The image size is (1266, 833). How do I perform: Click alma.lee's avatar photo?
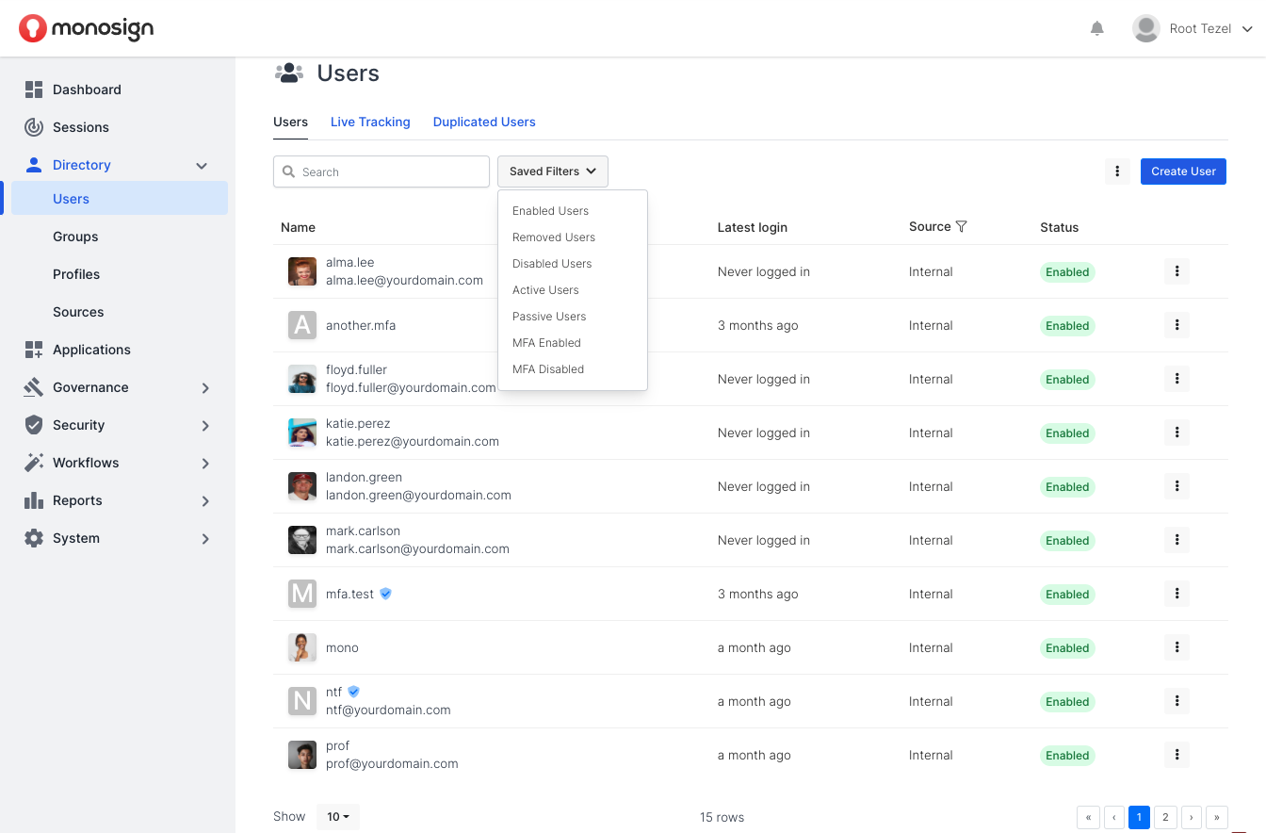(x=302, y=271)
